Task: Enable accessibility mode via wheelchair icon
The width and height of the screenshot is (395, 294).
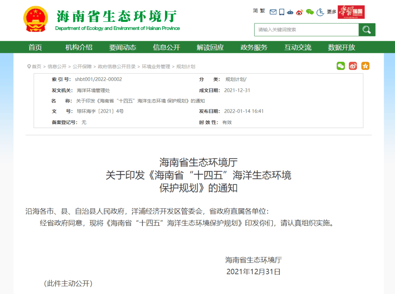Action: click(320, 12)
